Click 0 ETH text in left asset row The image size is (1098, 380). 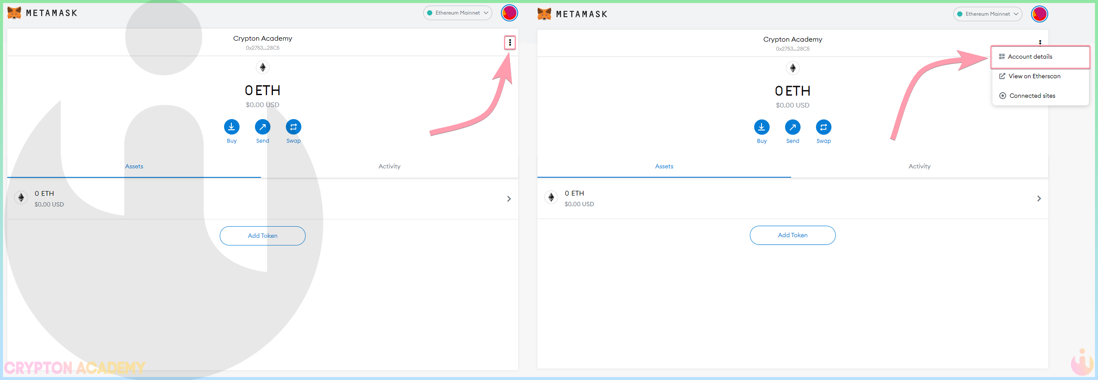tap(44, 194)
